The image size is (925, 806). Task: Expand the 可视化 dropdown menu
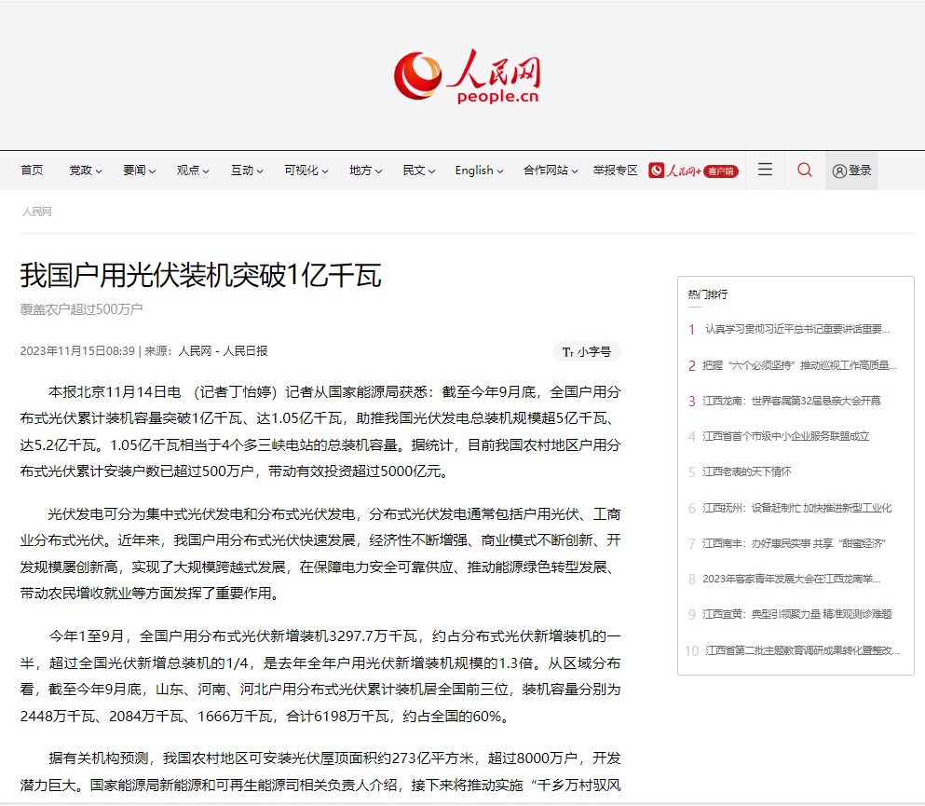(x=306, y=171)
